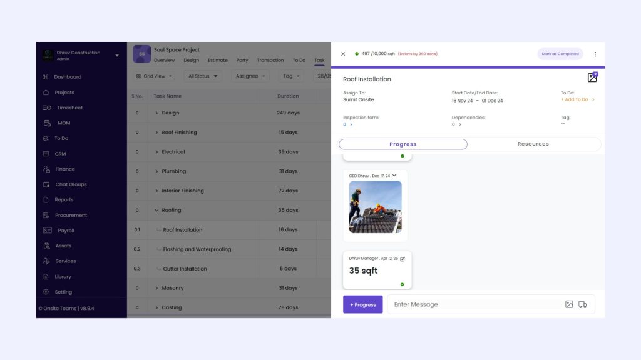Go to Chat Groups in sidebar
Viewport: 641px width, 360px height.
71,184
